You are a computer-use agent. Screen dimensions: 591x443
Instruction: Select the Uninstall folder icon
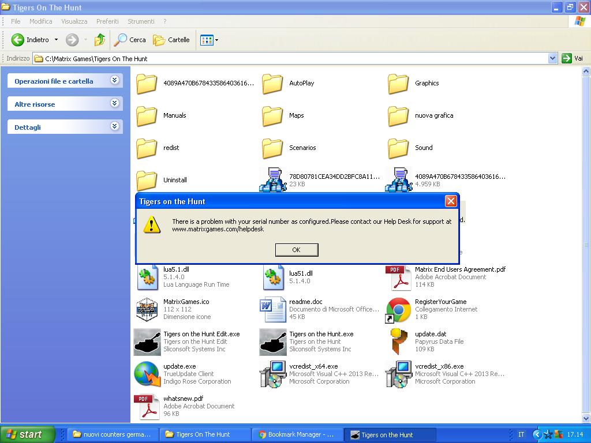(x=147, y=180)
